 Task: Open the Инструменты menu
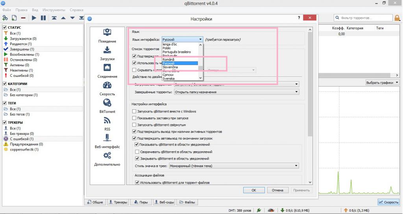point(54,10)
